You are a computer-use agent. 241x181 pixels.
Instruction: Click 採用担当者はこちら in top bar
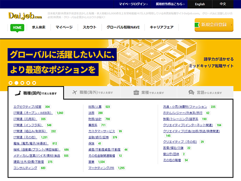click(170, 4)
